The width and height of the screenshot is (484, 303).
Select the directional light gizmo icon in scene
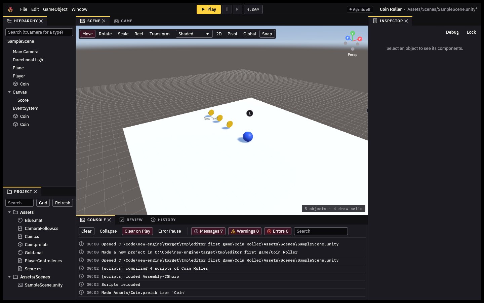click(250, 113)
